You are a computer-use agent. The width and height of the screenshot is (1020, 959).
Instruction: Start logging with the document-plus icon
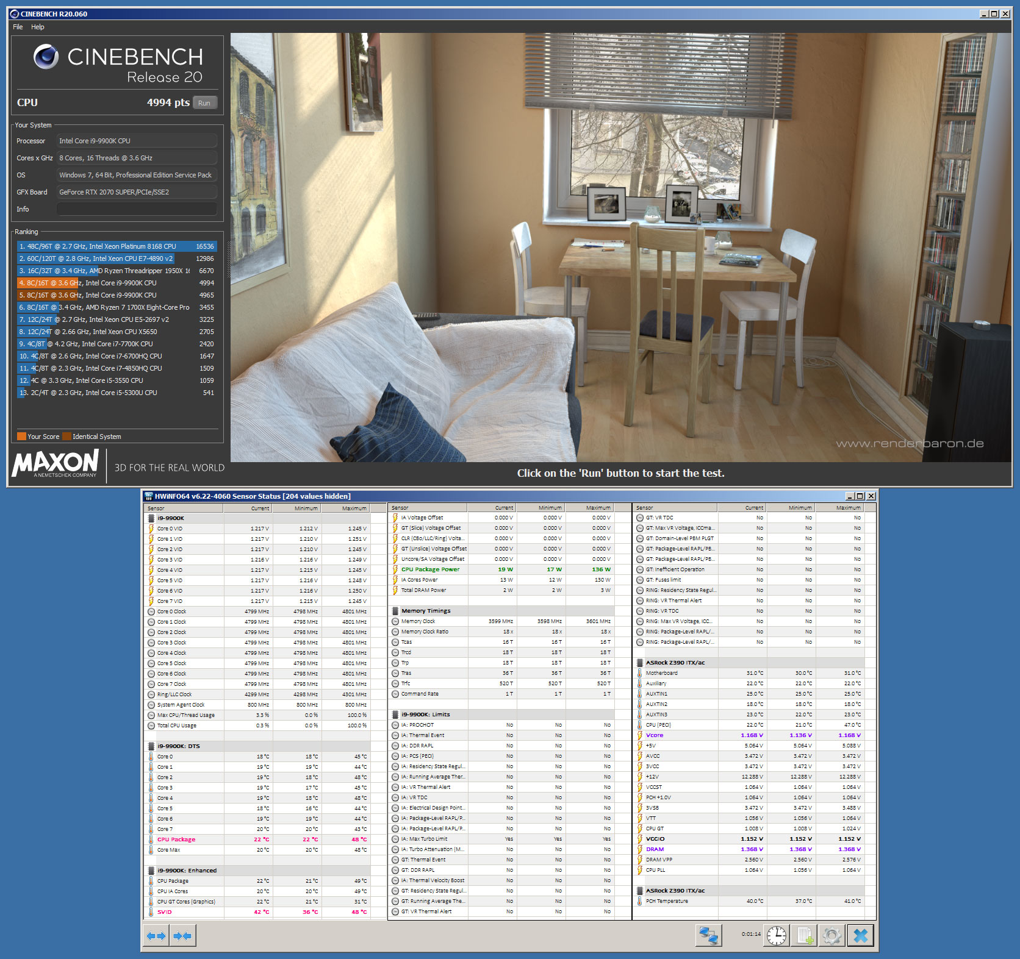(x=803, y=935)
